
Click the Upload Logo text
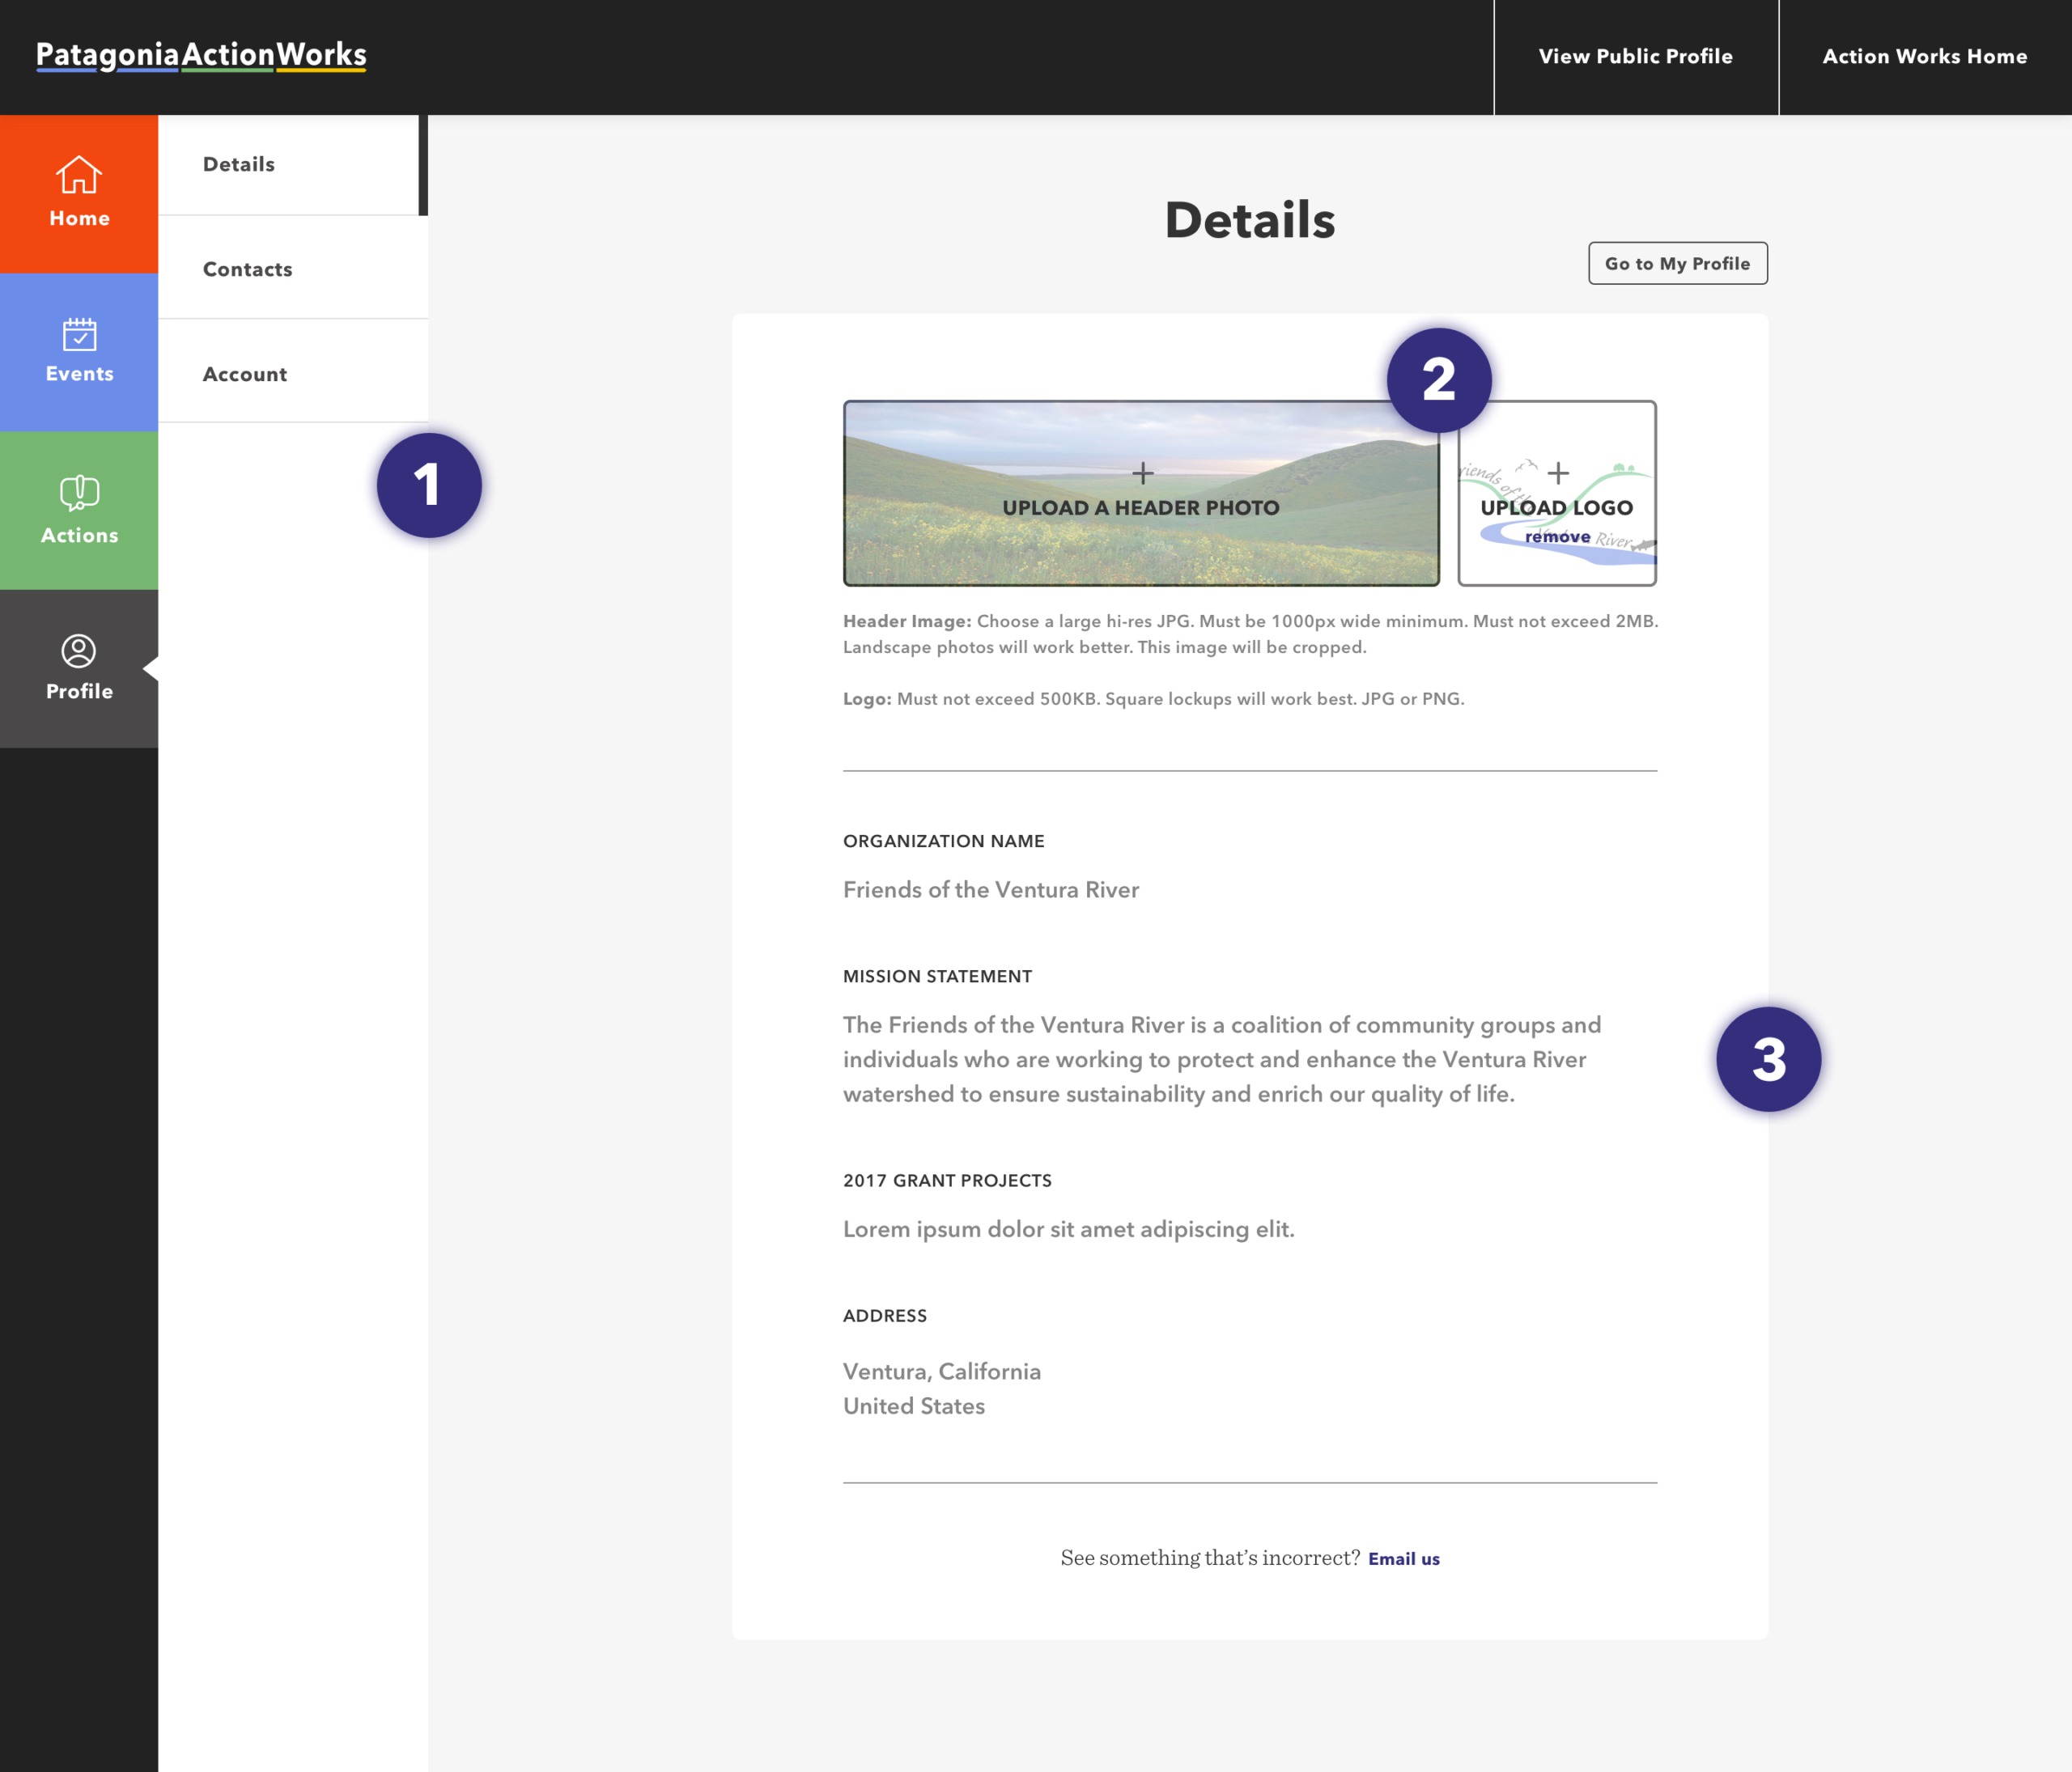click(1556, 507)
